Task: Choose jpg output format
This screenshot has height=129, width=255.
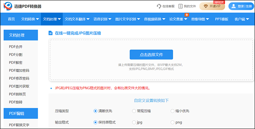Action: 134,122
